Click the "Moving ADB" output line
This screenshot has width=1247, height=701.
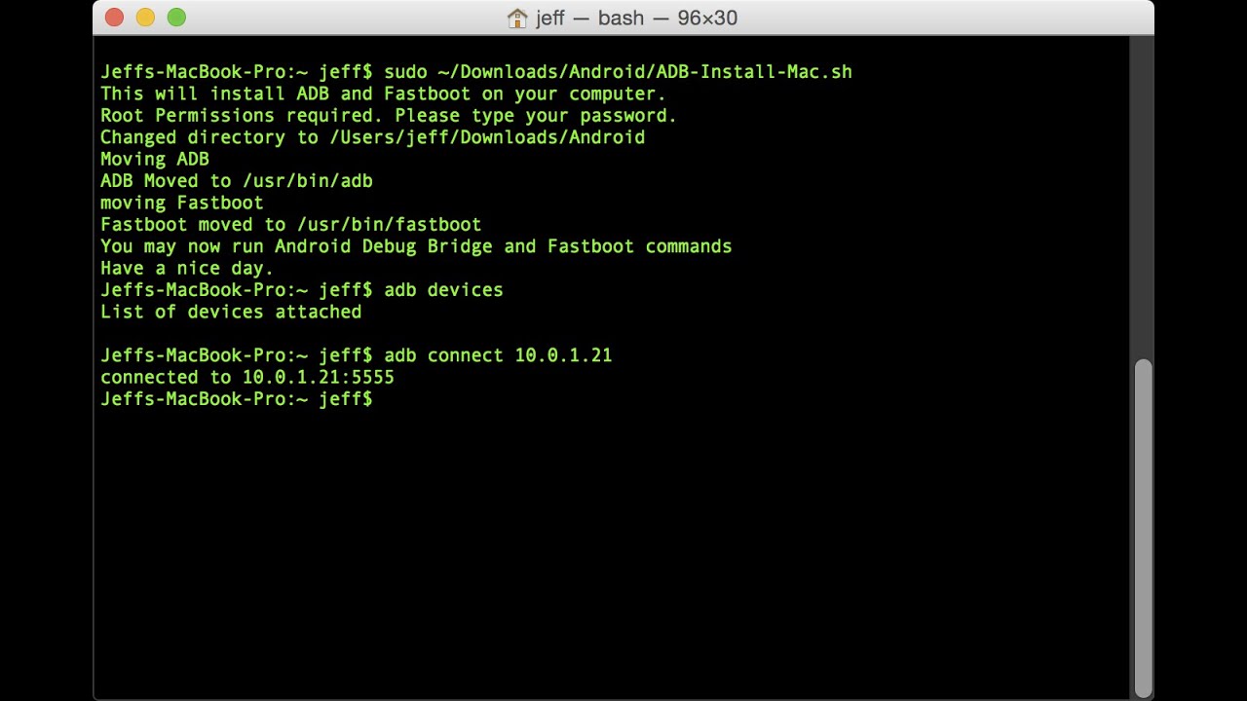click(155, 159)
